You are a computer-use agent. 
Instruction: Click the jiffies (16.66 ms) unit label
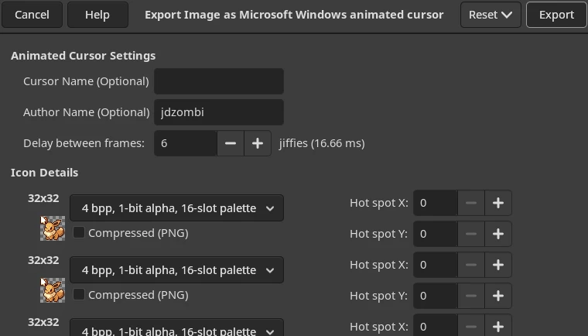click(322, 143)
